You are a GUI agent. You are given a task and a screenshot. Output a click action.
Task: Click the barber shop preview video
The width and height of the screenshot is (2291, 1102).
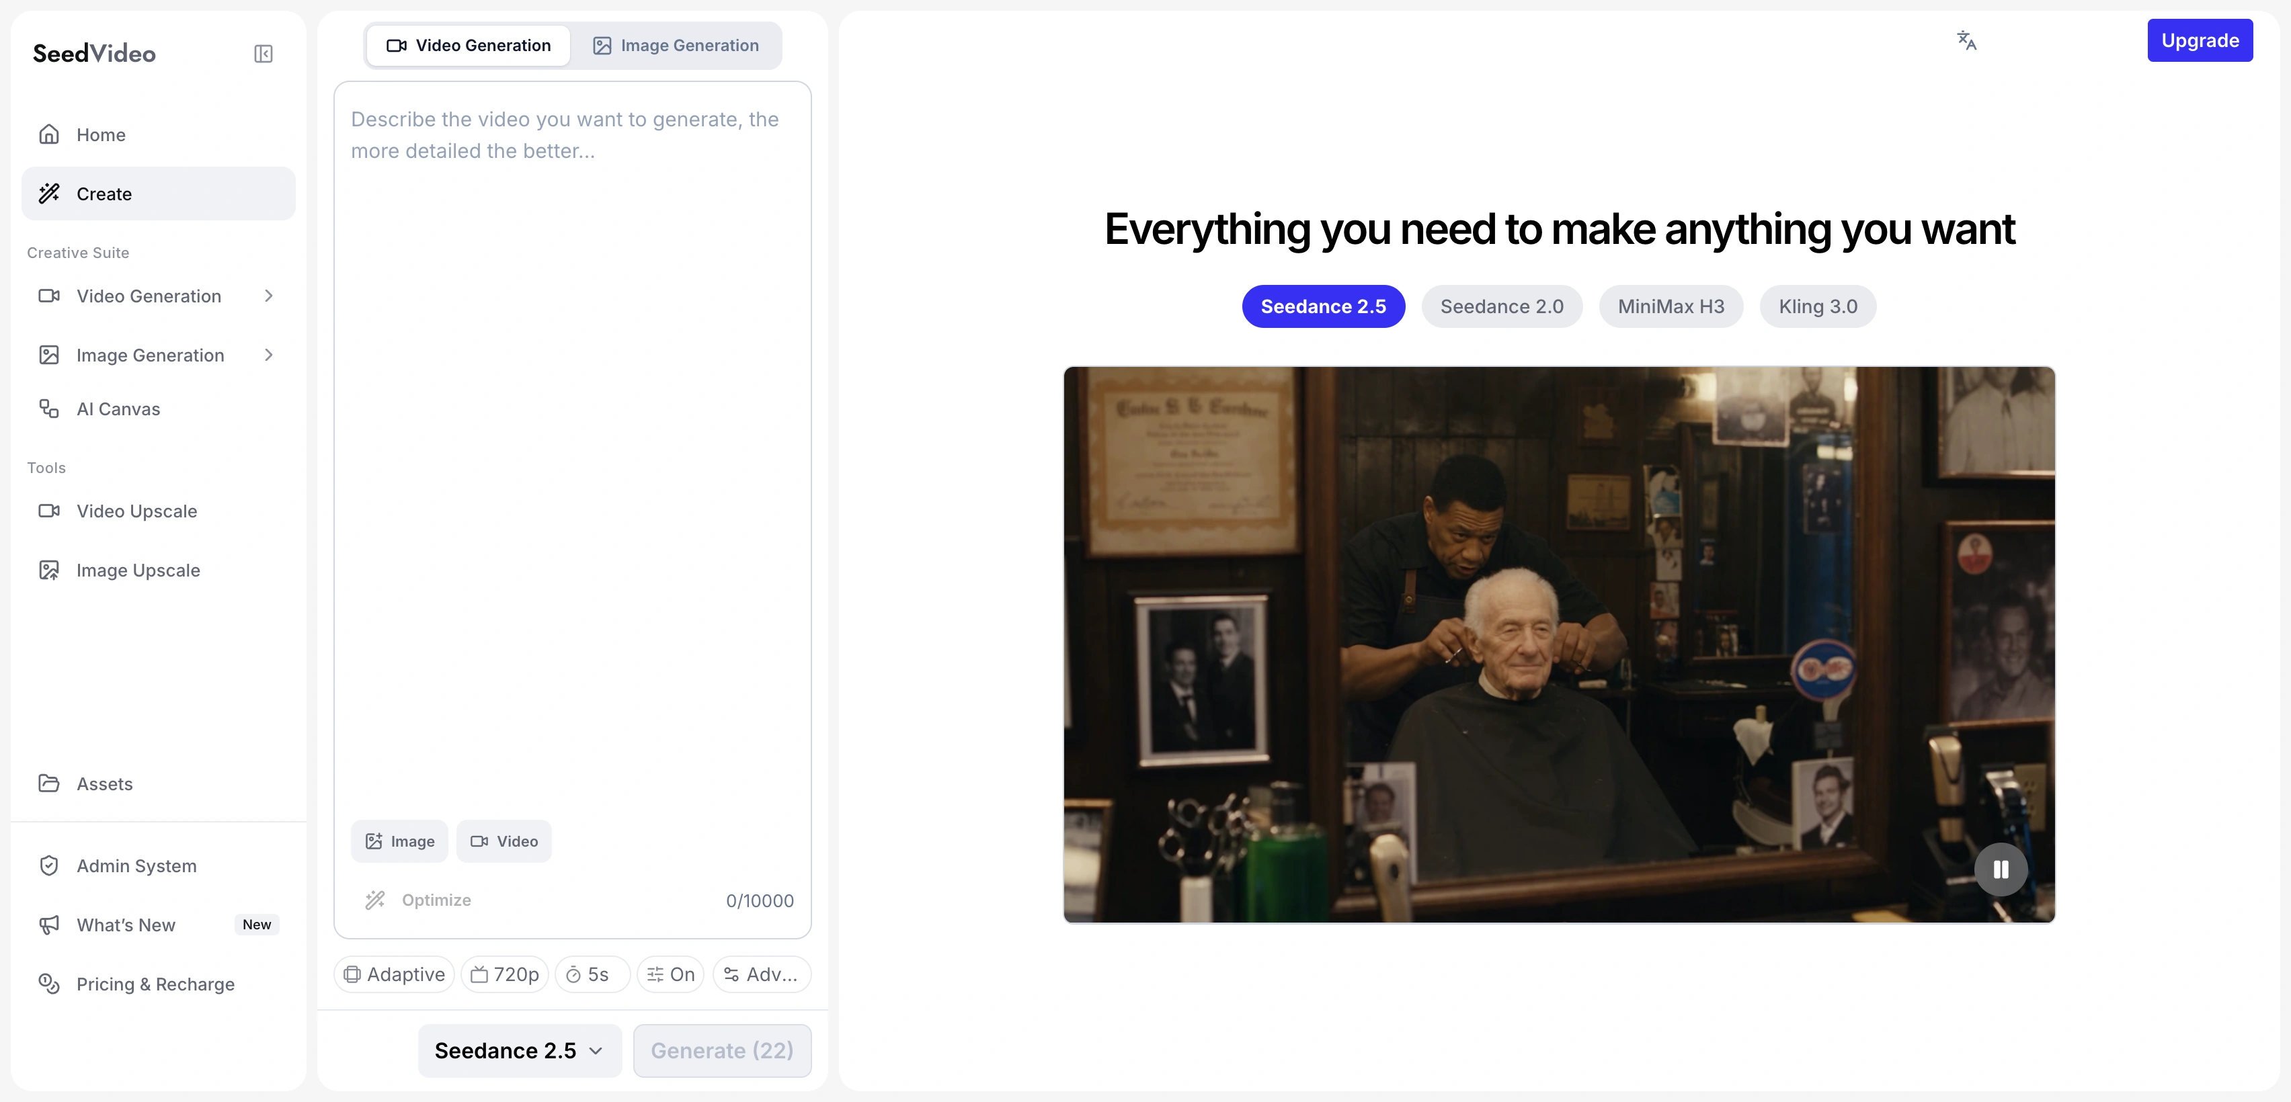tap(1559, 644)
